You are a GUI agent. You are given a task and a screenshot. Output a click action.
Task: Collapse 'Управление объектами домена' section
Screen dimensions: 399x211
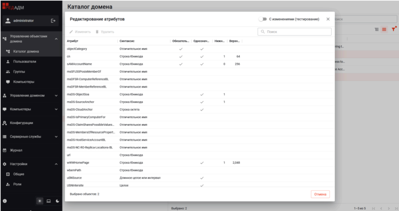coord(56,39)
